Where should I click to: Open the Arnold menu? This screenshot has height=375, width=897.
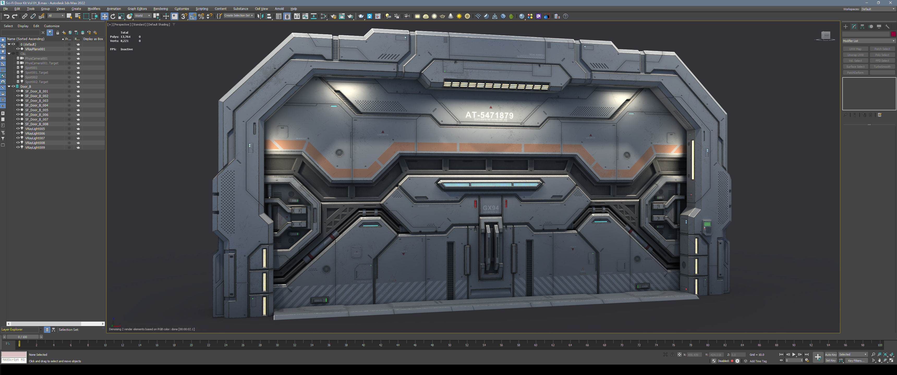[279, 9]
